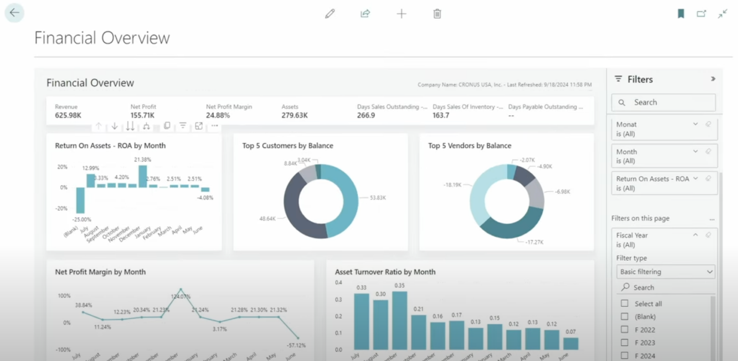Tick the Select all checkbox
This screenshot has height=361, width=738.
click(624, 304)
